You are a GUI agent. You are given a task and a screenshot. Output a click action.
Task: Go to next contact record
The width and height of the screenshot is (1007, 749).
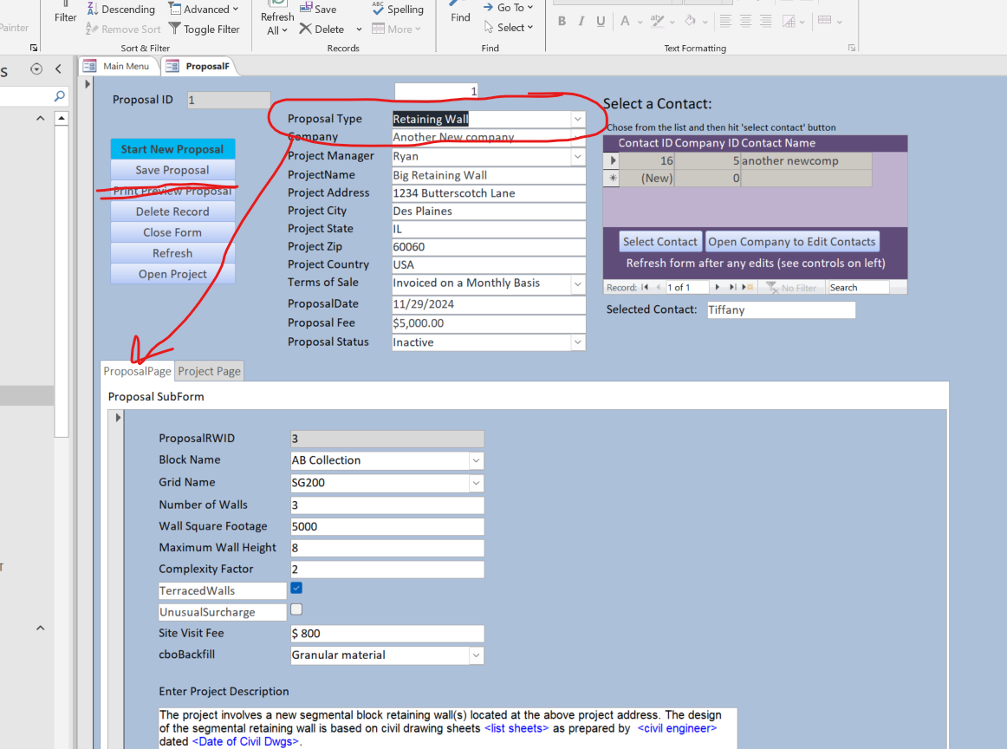point(718,287)
